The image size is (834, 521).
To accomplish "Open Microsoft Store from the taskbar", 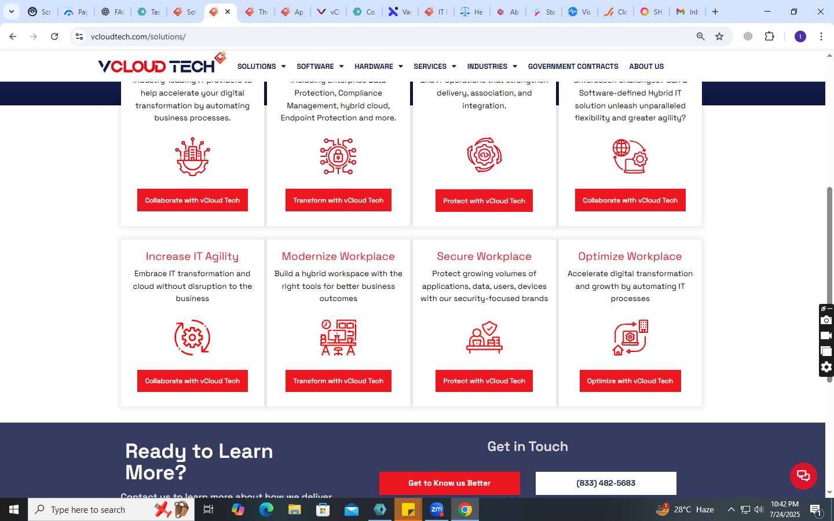I will [x=323, y=509].
